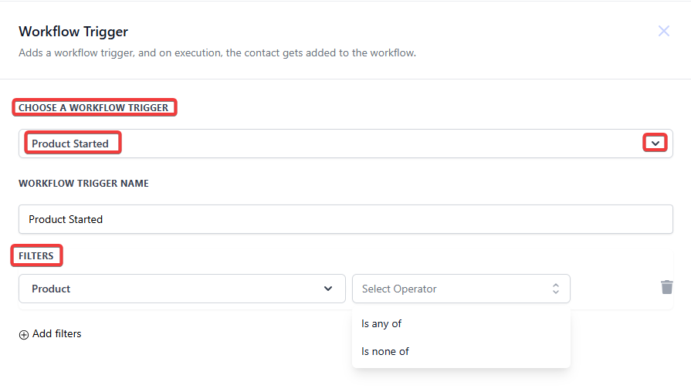Click the Filters section label

(36, 256)
